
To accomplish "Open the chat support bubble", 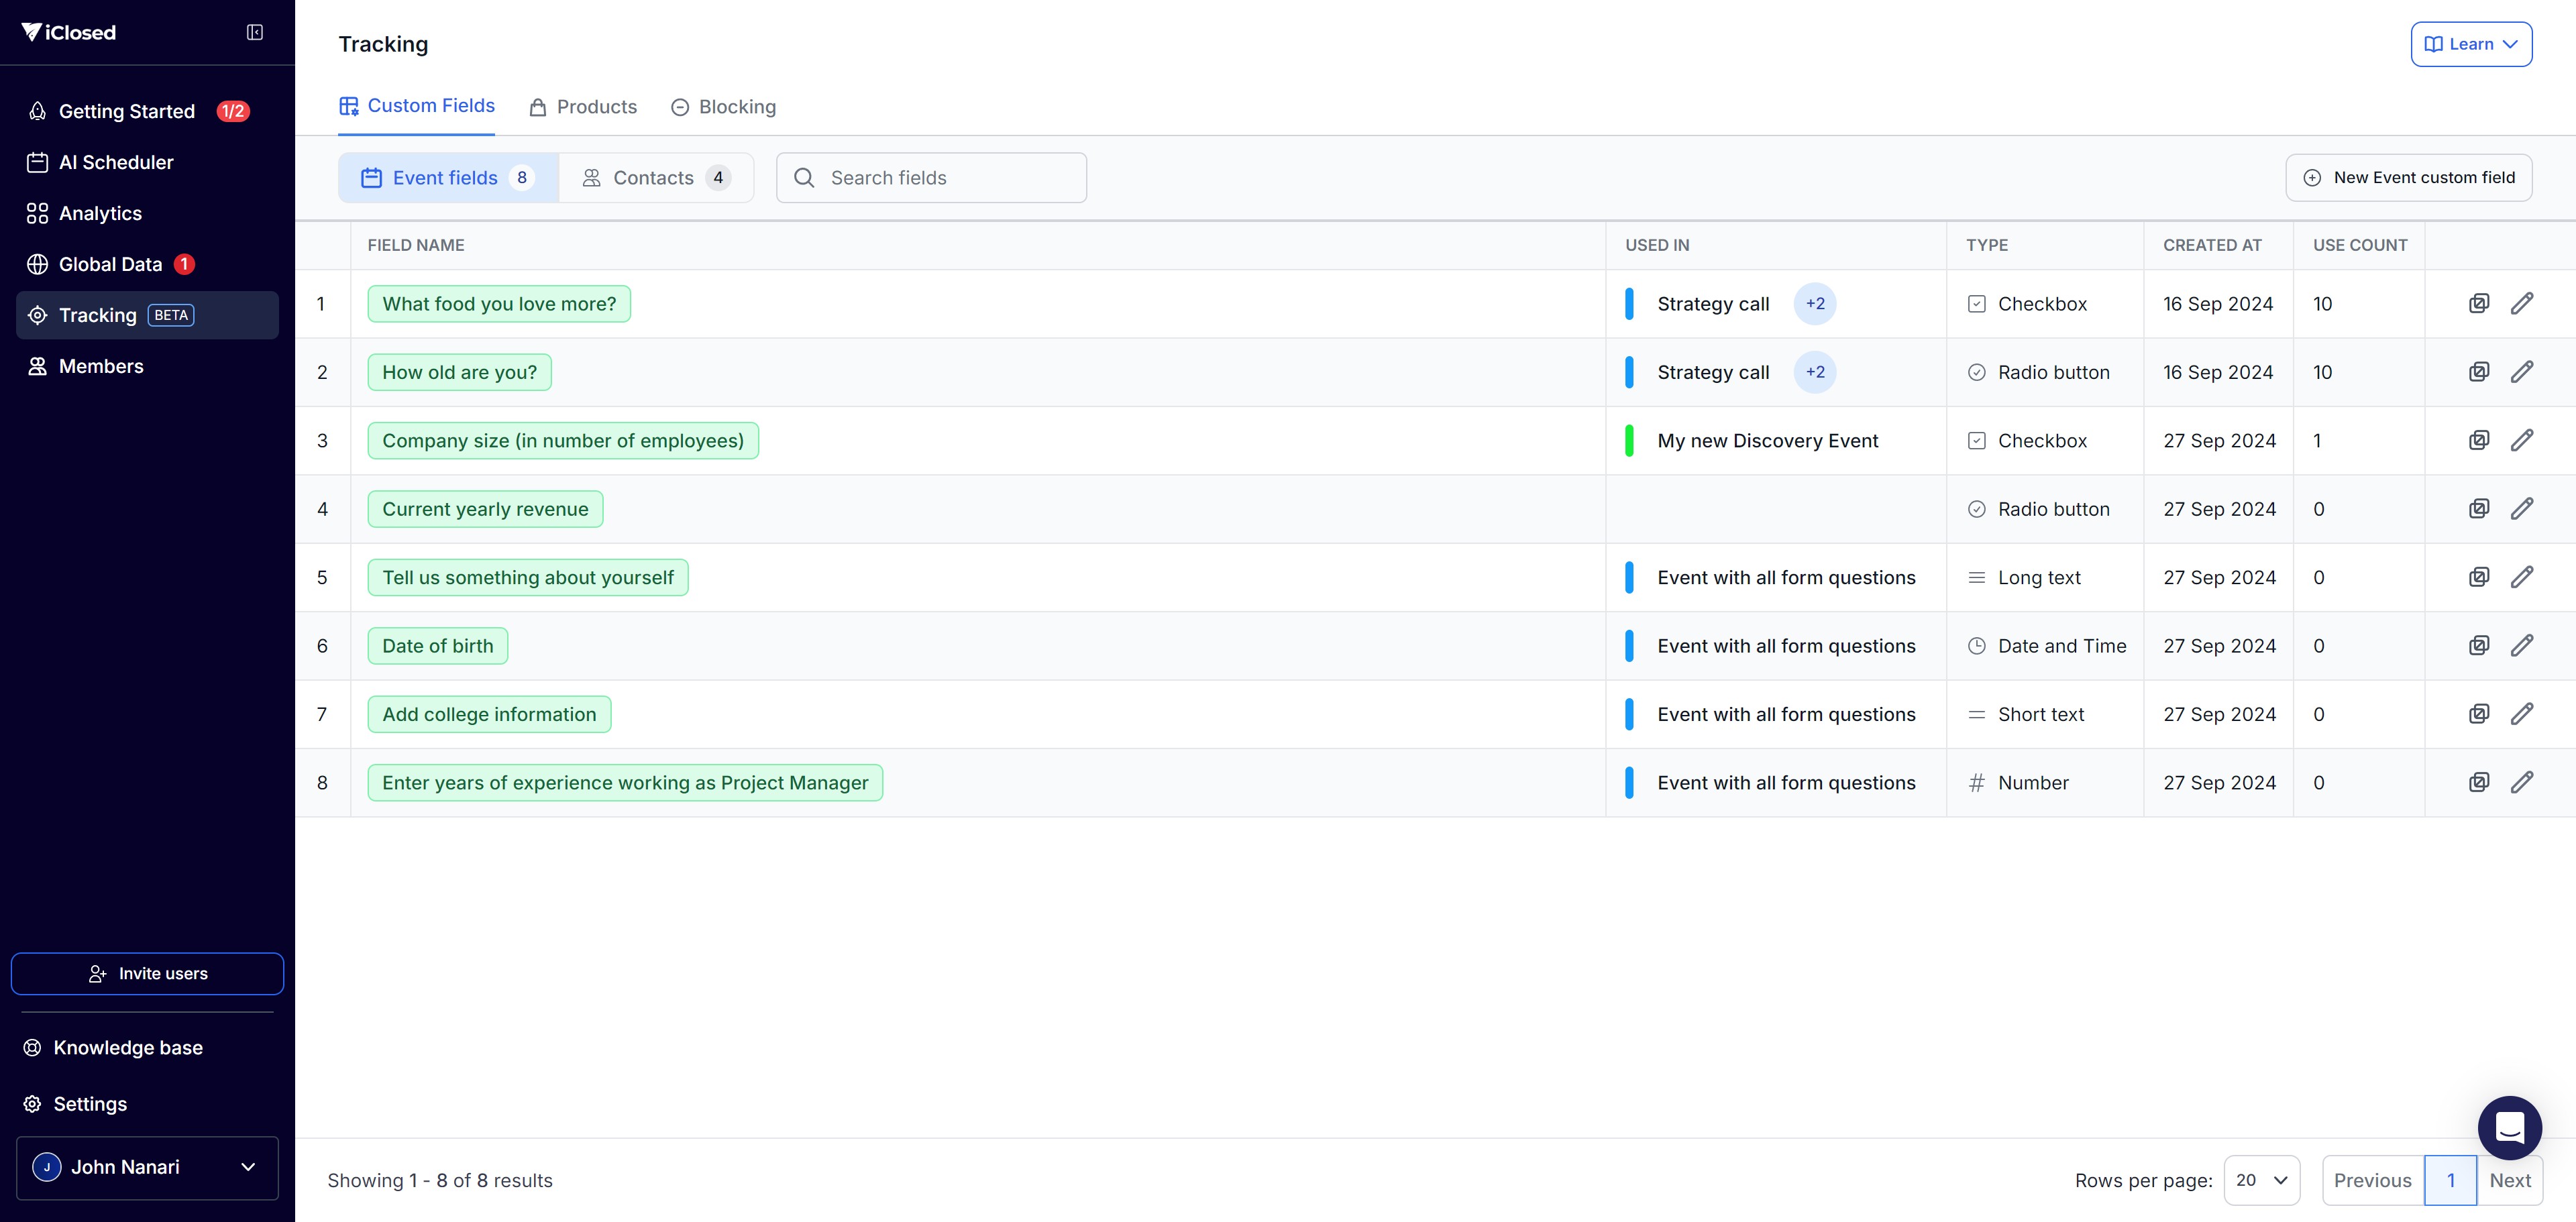I will 2509,1127.
